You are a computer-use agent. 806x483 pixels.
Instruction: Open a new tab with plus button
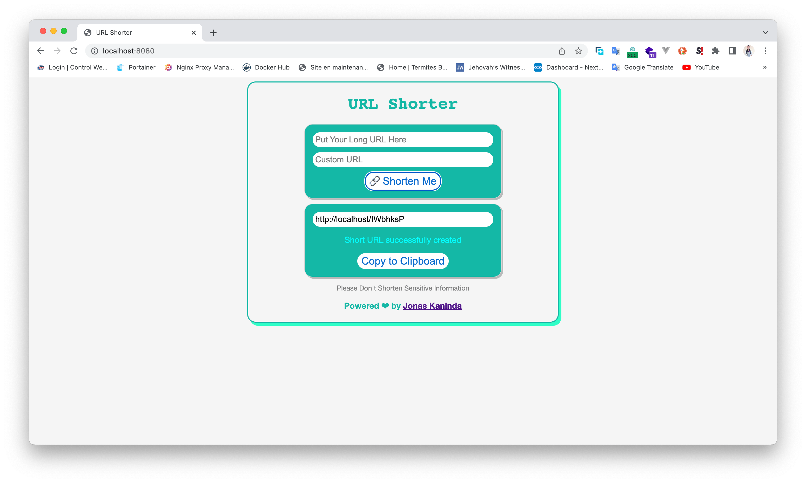click(213, 32)
